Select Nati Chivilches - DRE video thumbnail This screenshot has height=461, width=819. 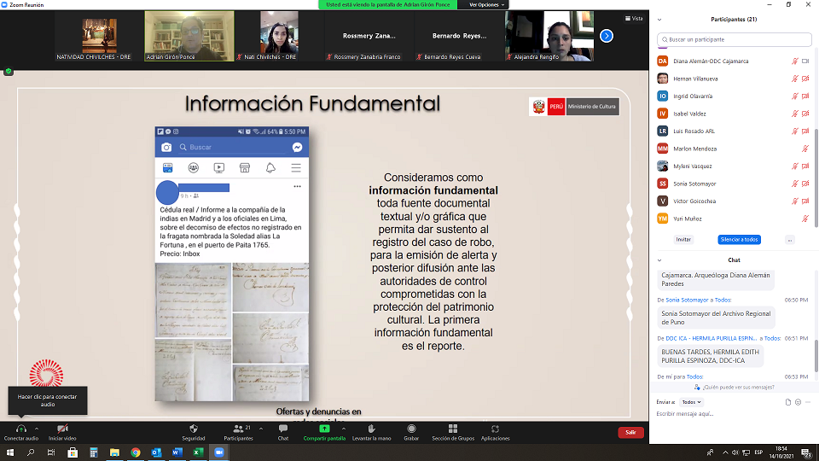tap(279, 36)
